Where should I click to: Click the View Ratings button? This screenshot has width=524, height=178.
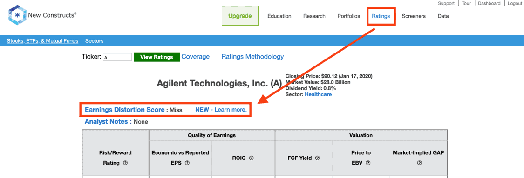[x=157, y=57]
